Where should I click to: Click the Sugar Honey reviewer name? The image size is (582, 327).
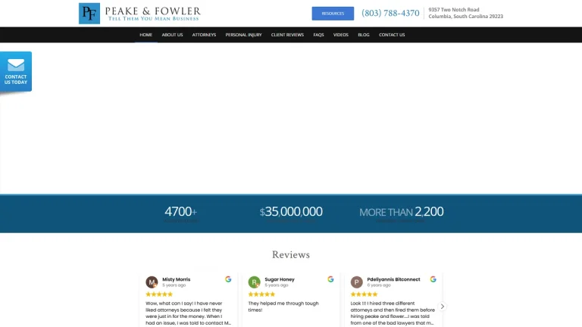click(280, 279)
